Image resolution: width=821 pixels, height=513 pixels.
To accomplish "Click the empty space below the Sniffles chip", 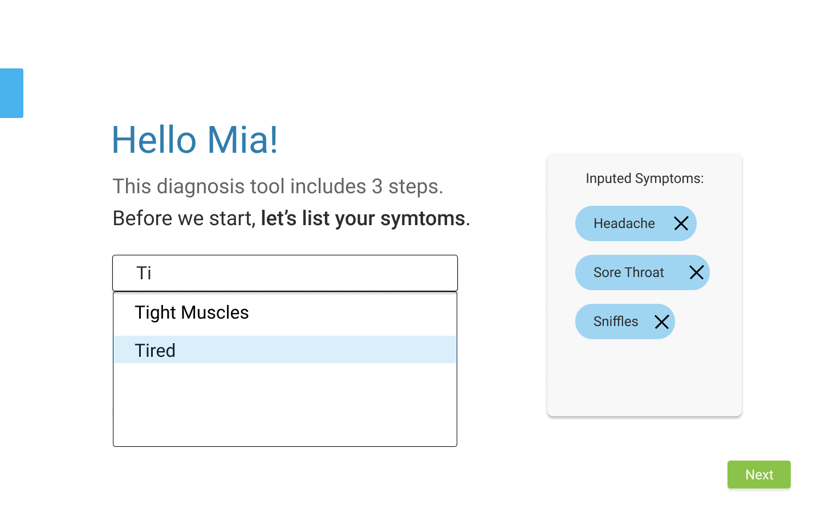I will [644, 376].
